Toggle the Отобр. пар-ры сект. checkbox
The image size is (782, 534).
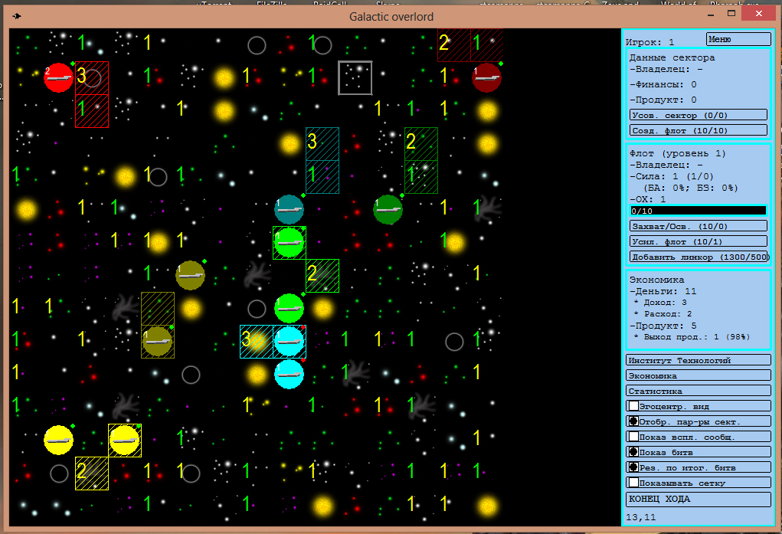tap(633, 421)
